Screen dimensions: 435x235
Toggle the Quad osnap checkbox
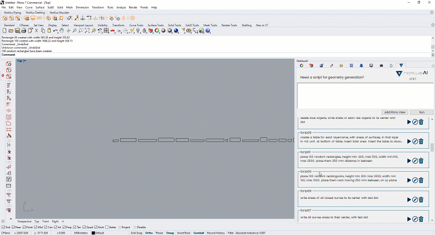tap(84, 227)
